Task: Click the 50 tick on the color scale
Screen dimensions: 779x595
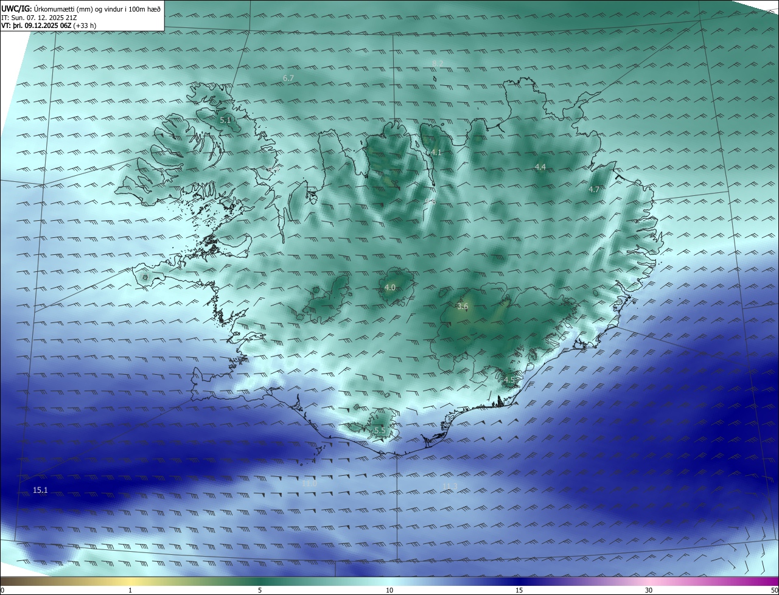Action: (774, 591)
